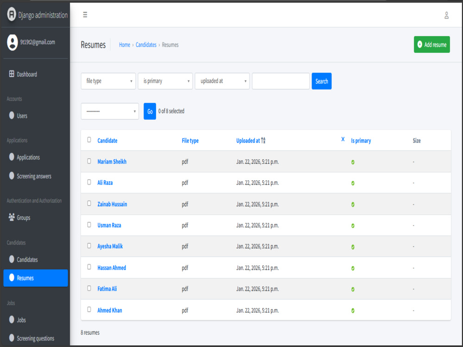Open the user profile icon at top right
Image resolution: width=463 pixels, height=347 pixels.
(446, 15)
